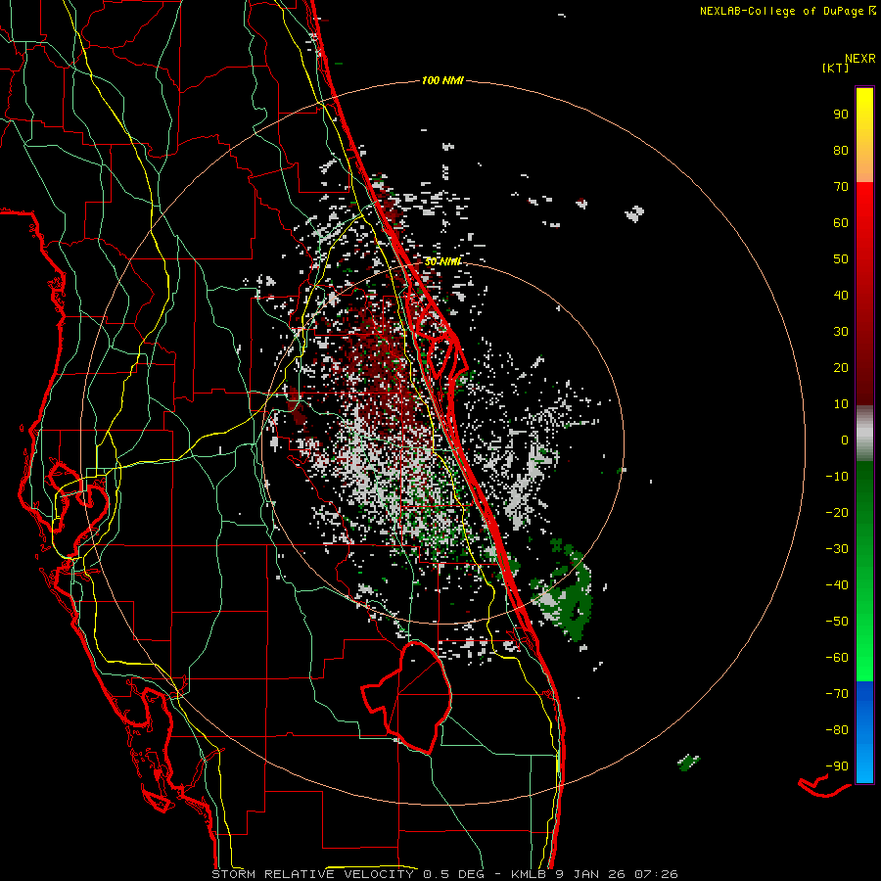The image size is (881, 881).
Task: Click the 60 value on velocity scale
Action: (841, 222)
